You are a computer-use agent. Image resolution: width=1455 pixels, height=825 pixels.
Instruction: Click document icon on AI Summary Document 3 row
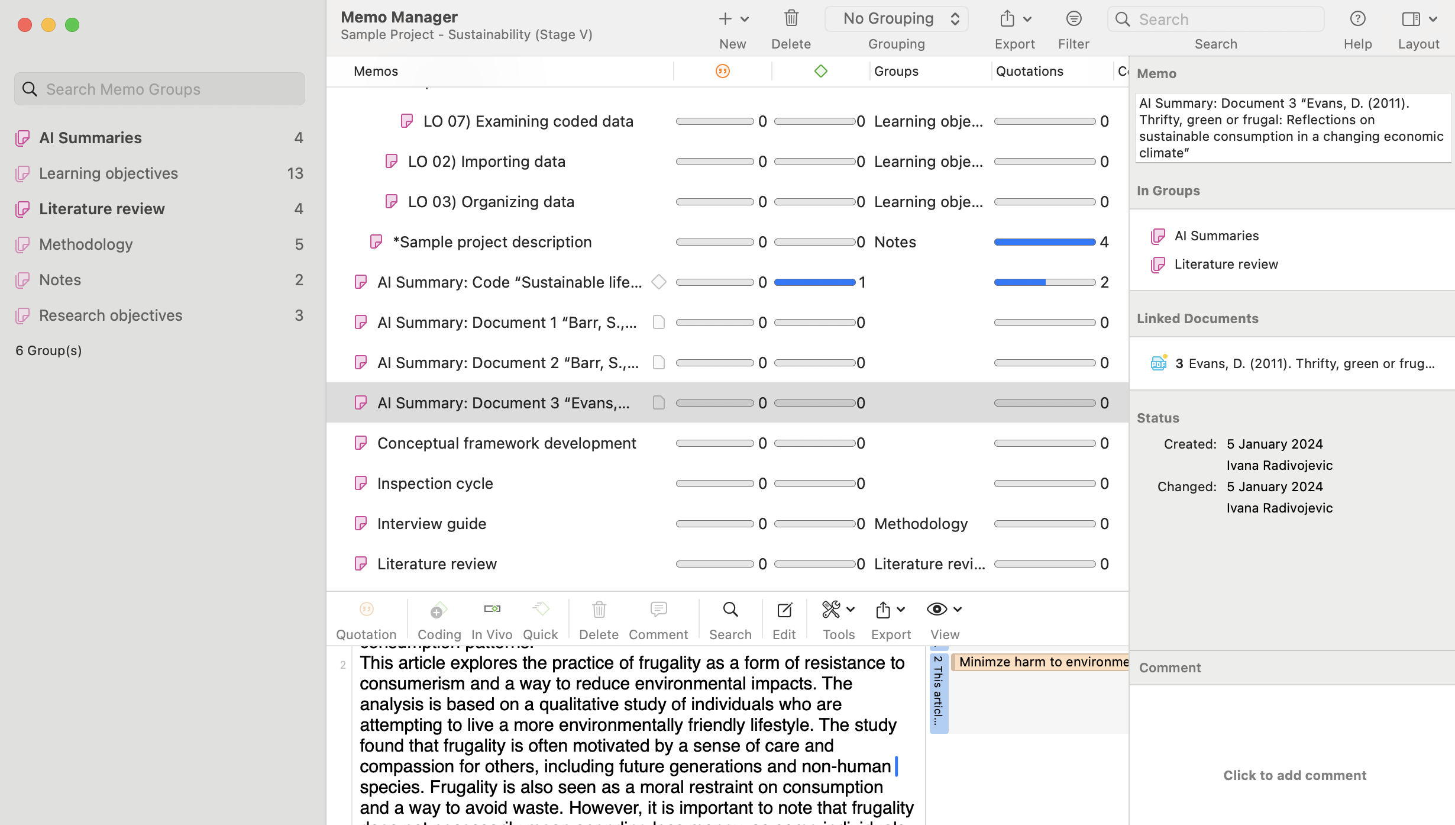point(658,403)
